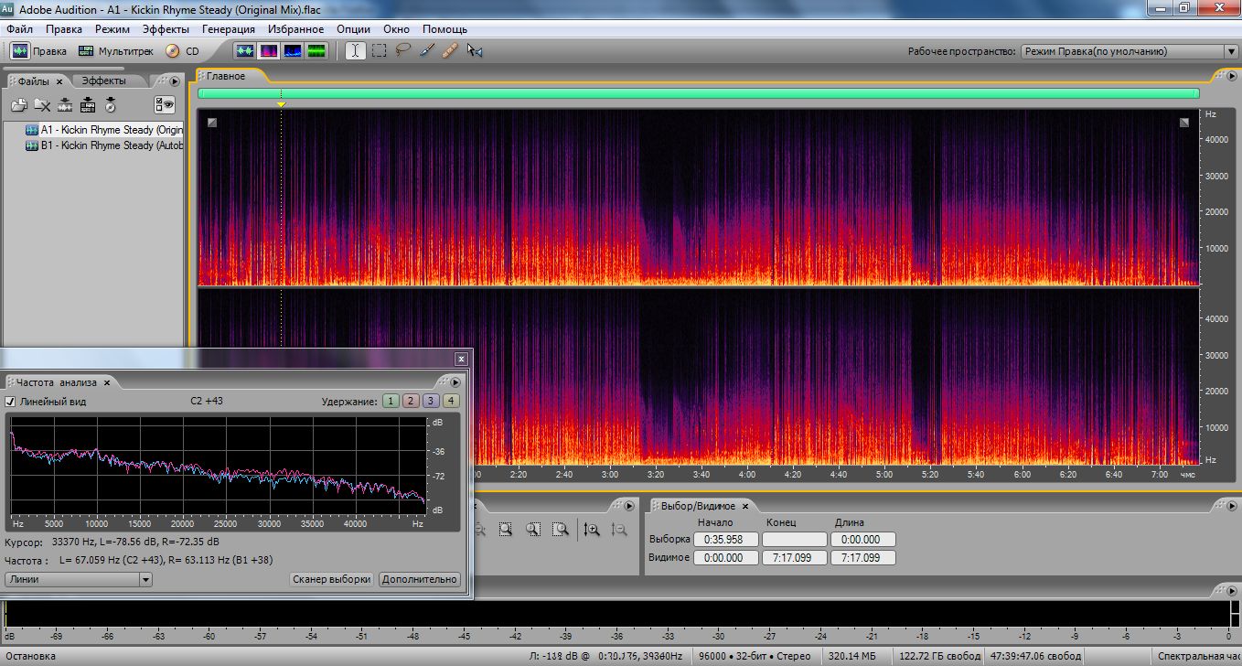Switch to Spectral Pan display

293,51
